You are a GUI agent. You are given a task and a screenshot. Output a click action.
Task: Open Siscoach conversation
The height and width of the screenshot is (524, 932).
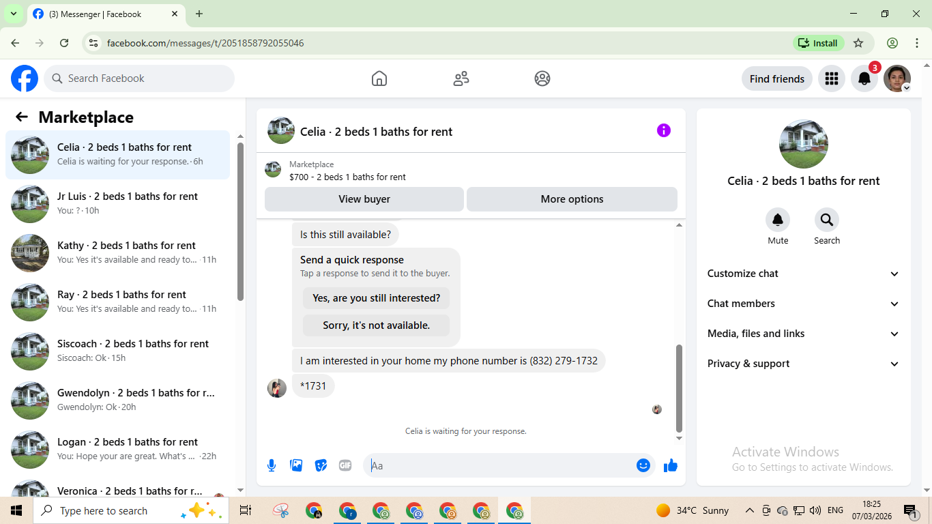118,351
